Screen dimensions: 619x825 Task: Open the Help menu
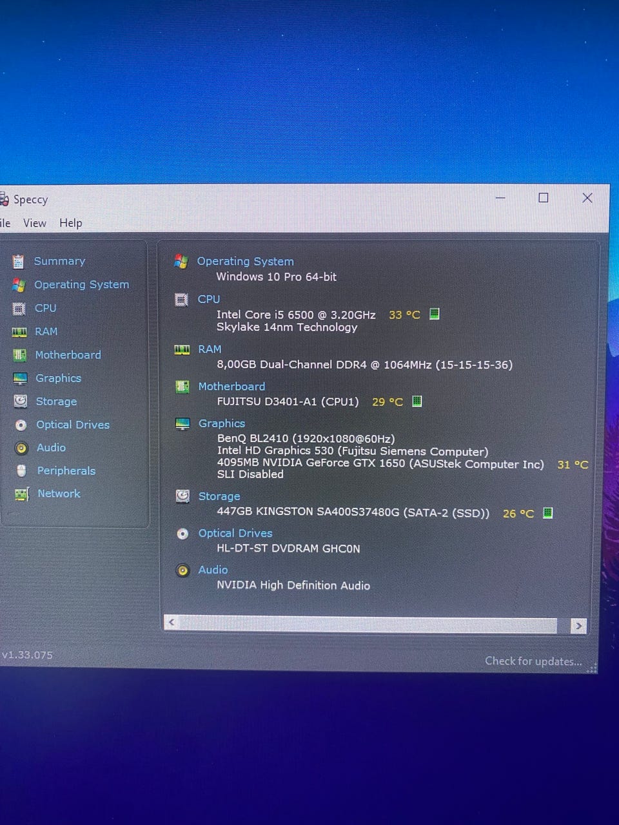click(71, 223)
